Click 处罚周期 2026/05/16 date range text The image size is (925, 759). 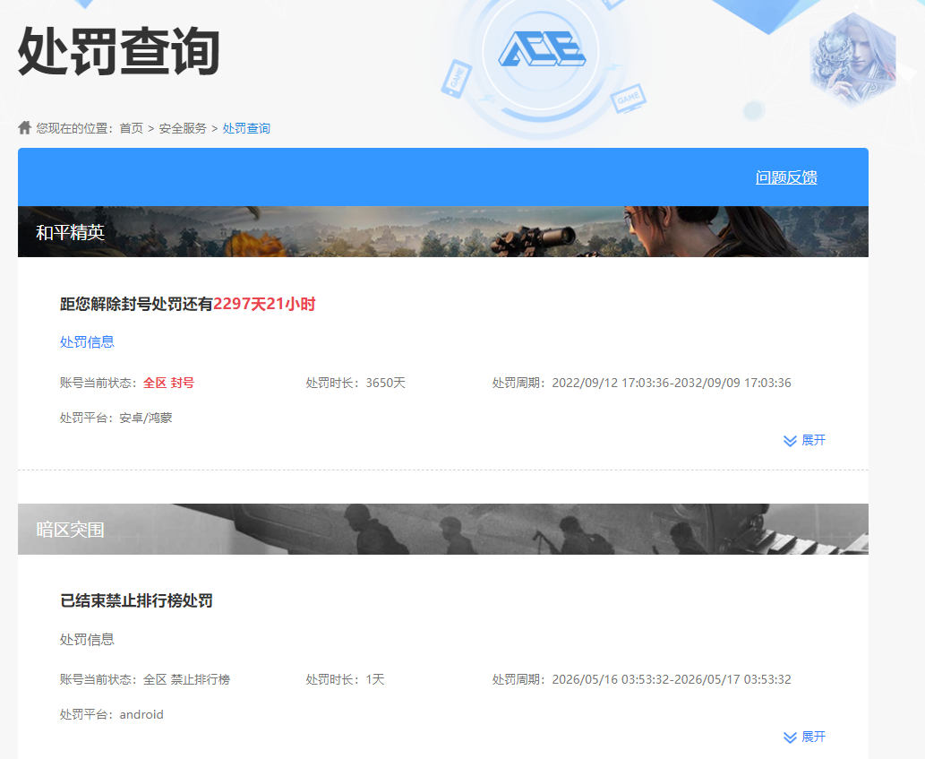[x=642, y=679]
